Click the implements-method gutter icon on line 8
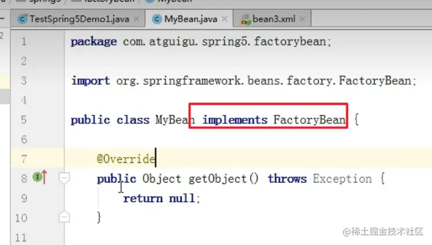The width and height of the screenshot is (432, 245). coord(40,177)
